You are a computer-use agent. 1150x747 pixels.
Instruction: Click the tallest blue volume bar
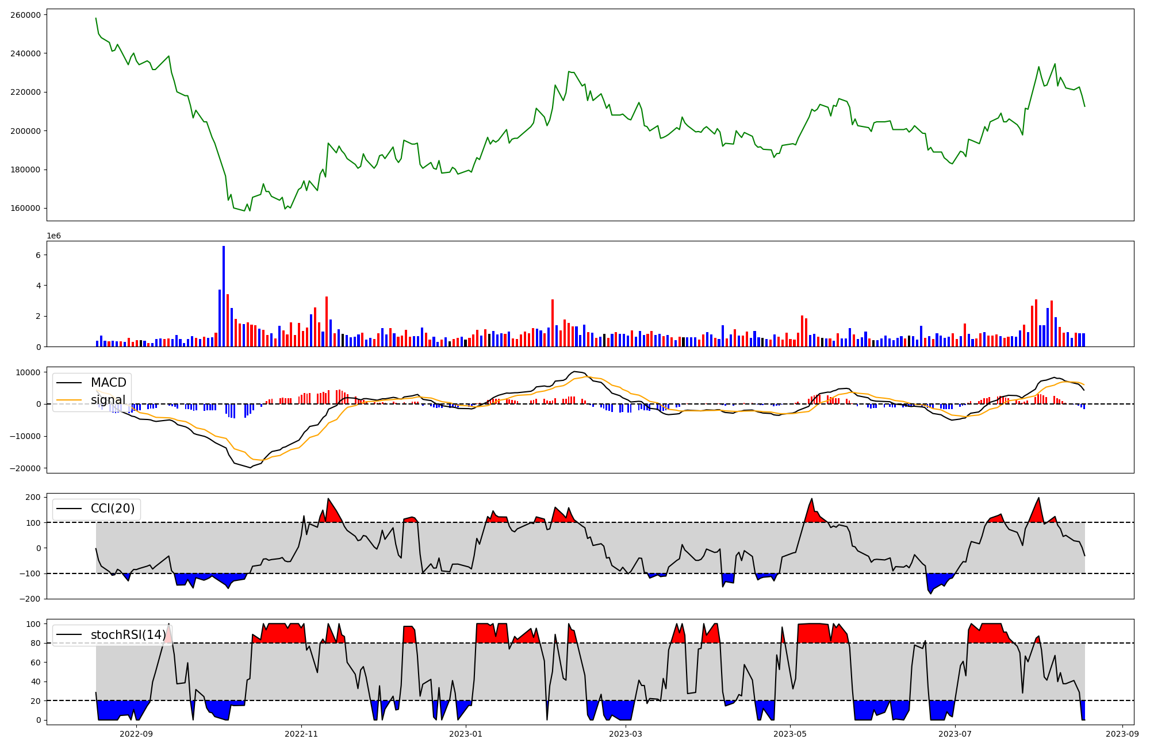pos(224,297)
